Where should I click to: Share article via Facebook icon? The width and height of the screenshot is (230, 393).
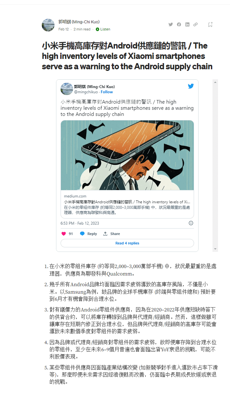coord(179,24)
